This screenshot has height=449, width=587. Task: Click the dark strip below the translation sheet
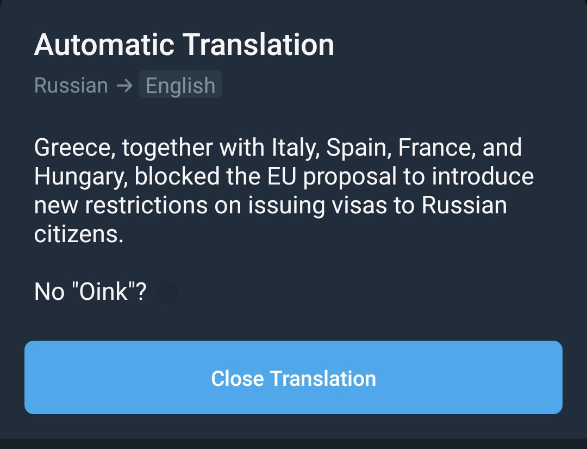[293, 444]
